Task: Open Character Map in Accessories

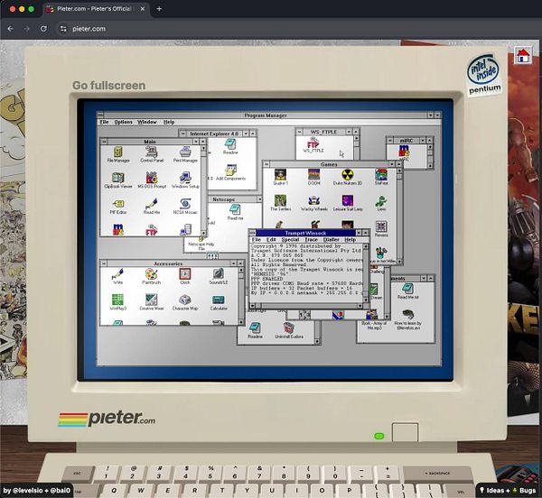Action: (x=185, y=302)
